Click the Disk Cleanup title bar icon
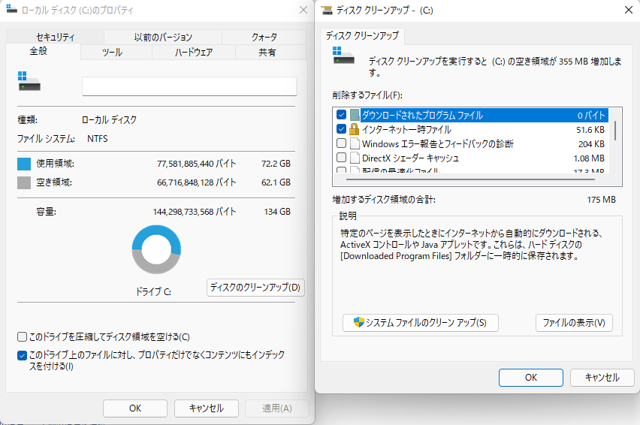The height and width of the screenshot is (425, 640). coord(327,11)
